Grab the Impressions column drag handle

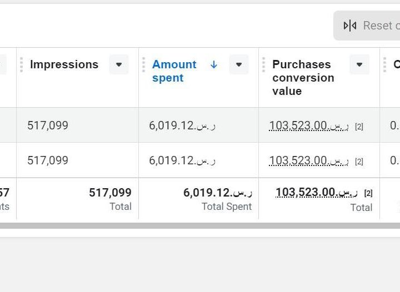(22, 65)
